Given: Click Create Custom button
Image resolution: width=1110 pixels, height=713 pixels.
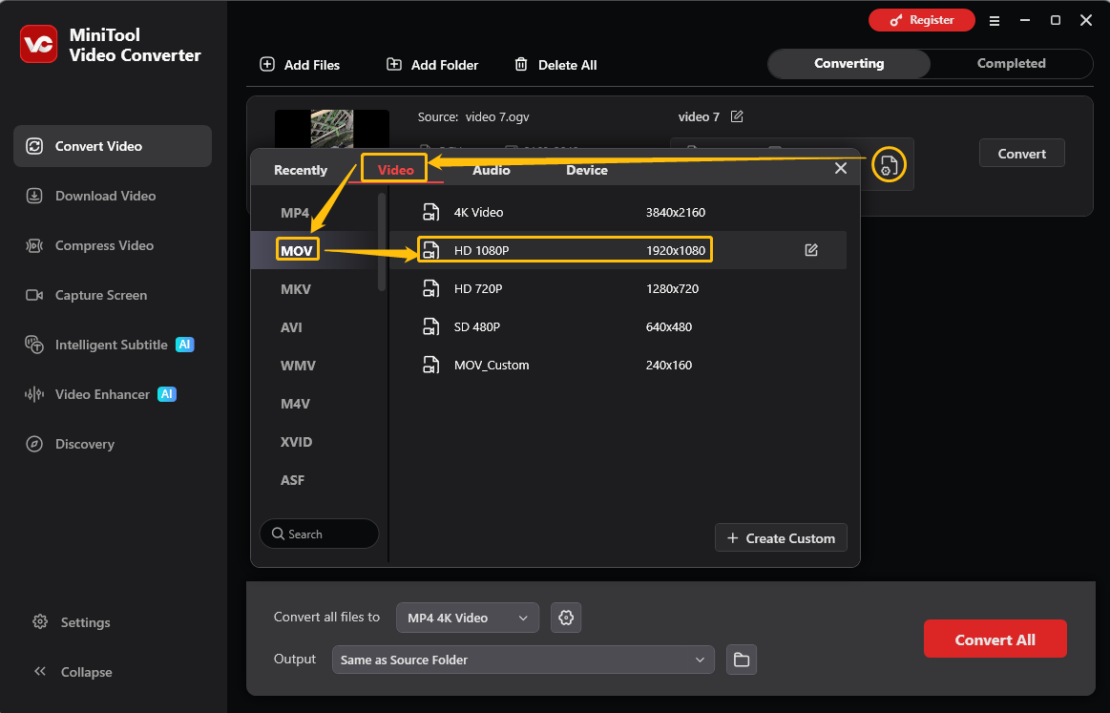Looking at the screenshot, I should click(781, 538).
